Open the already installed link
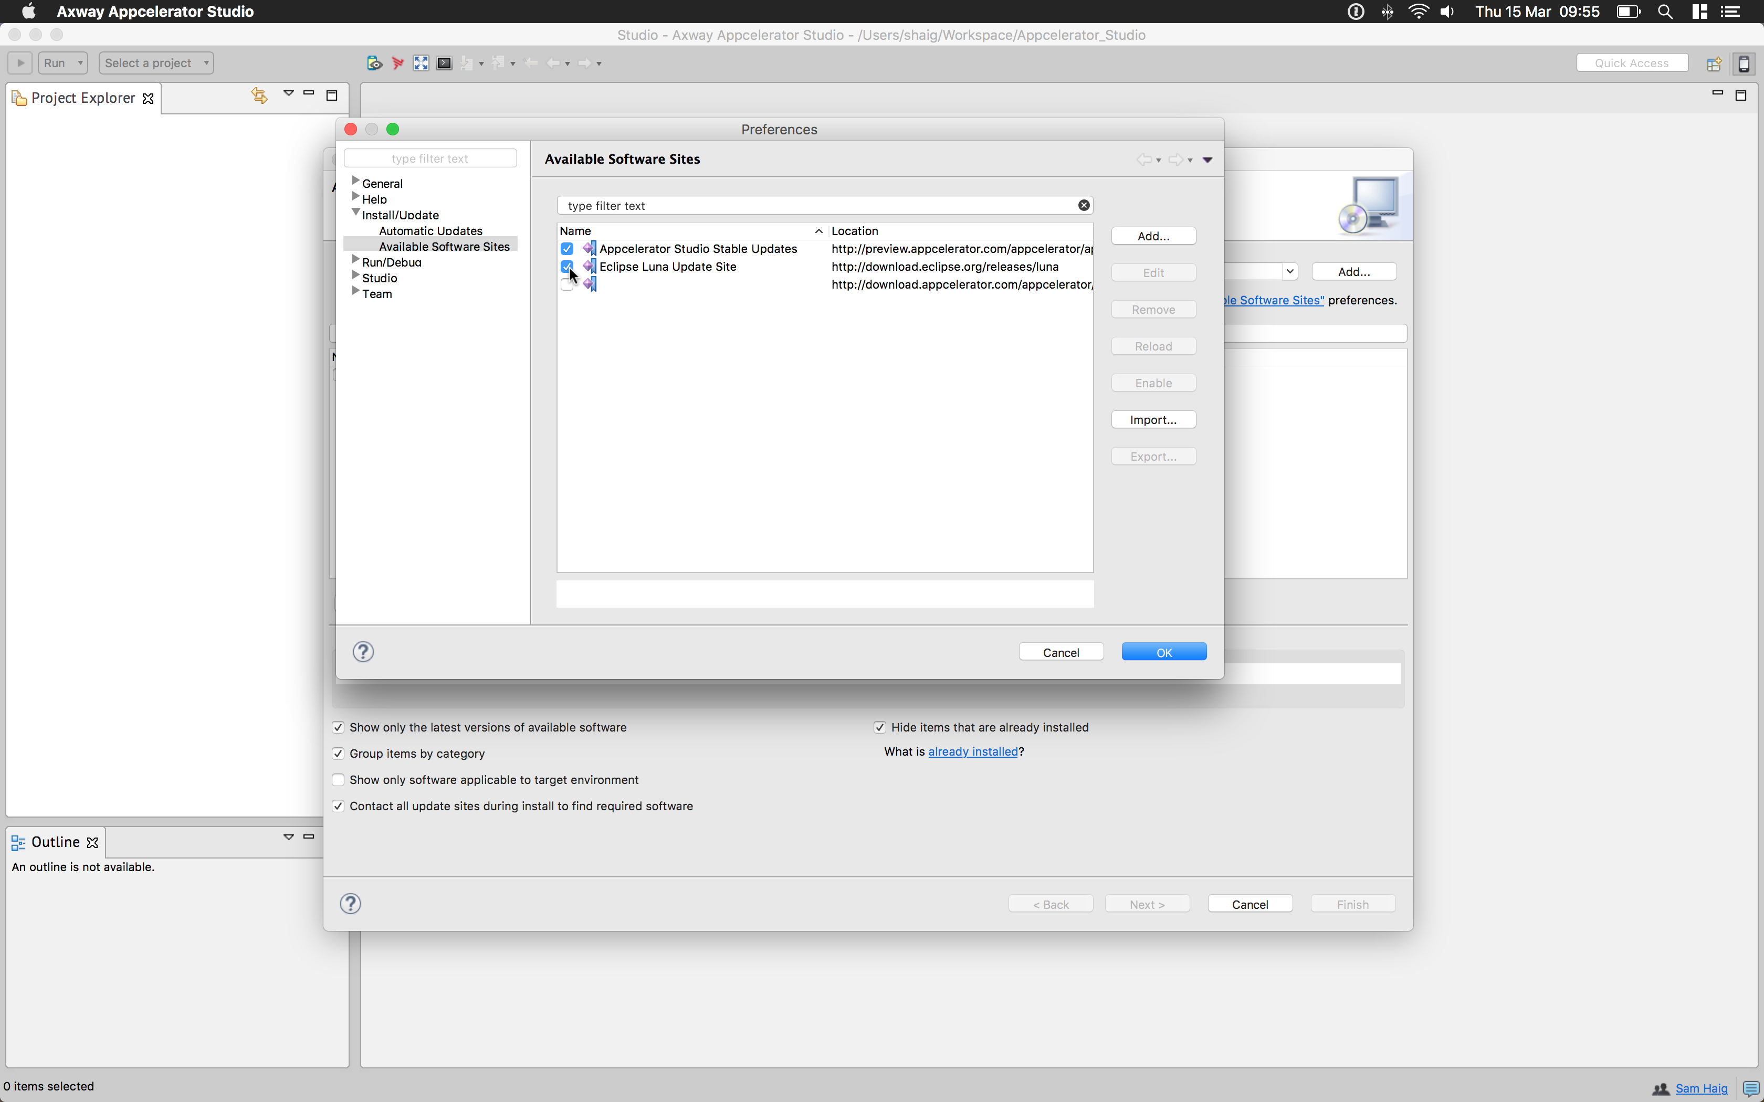Viewport: 1764px width, 1102px height. tap(972, 751)
